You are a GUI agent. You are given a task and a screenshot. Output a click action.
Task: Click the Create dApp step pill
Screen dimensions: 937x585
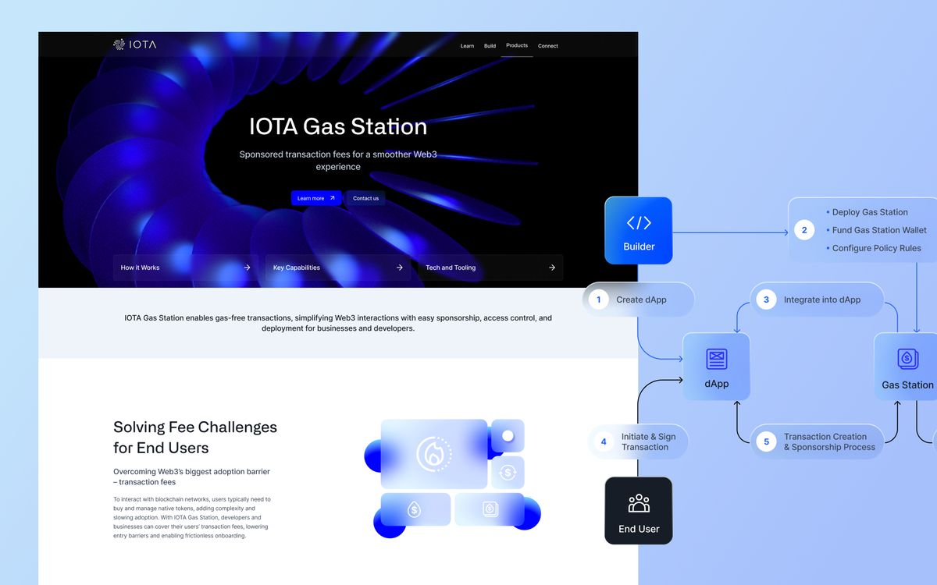[638, 300]
